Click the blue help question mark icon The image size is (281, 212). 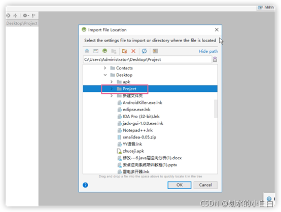point(85,185)
